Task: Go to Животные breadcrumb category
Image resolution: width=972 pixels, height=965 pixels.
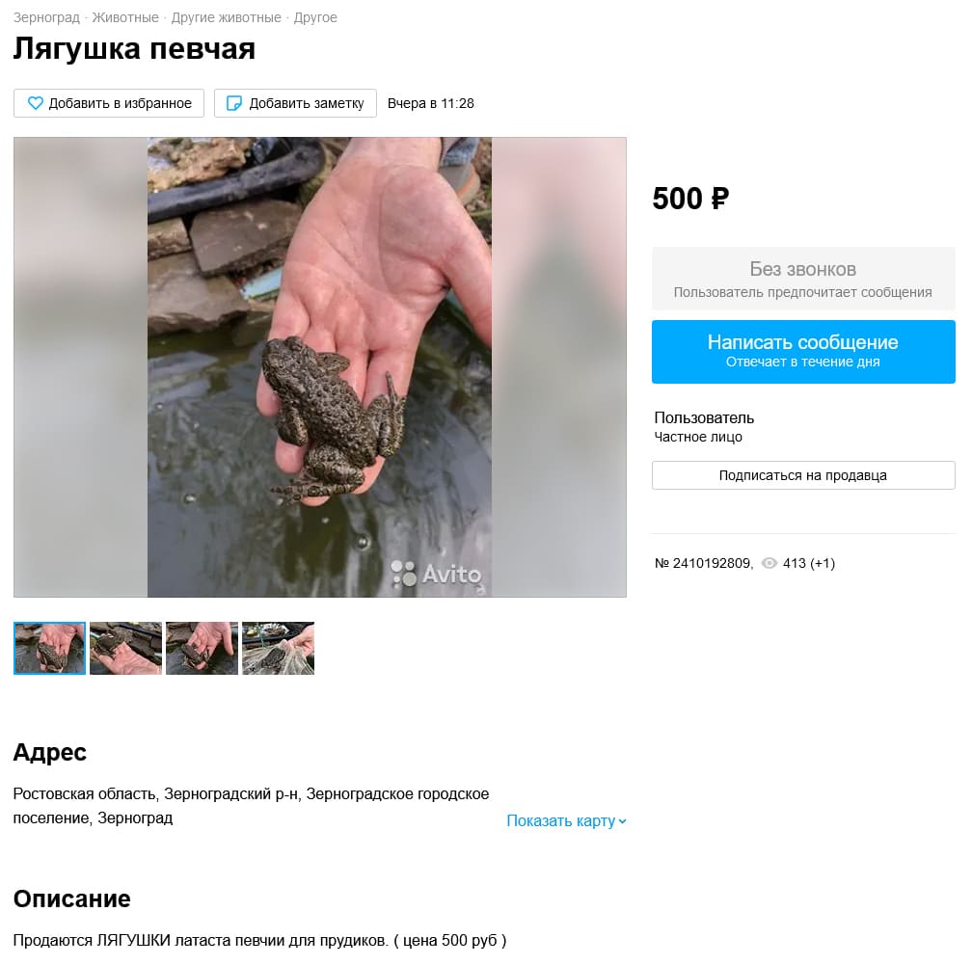Action: click(x=125, y=17)
